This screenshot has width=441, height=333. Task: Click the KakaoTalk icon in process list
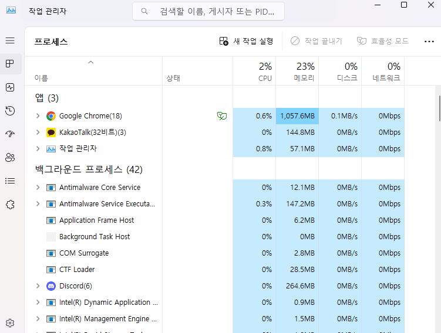coord(51,132)
